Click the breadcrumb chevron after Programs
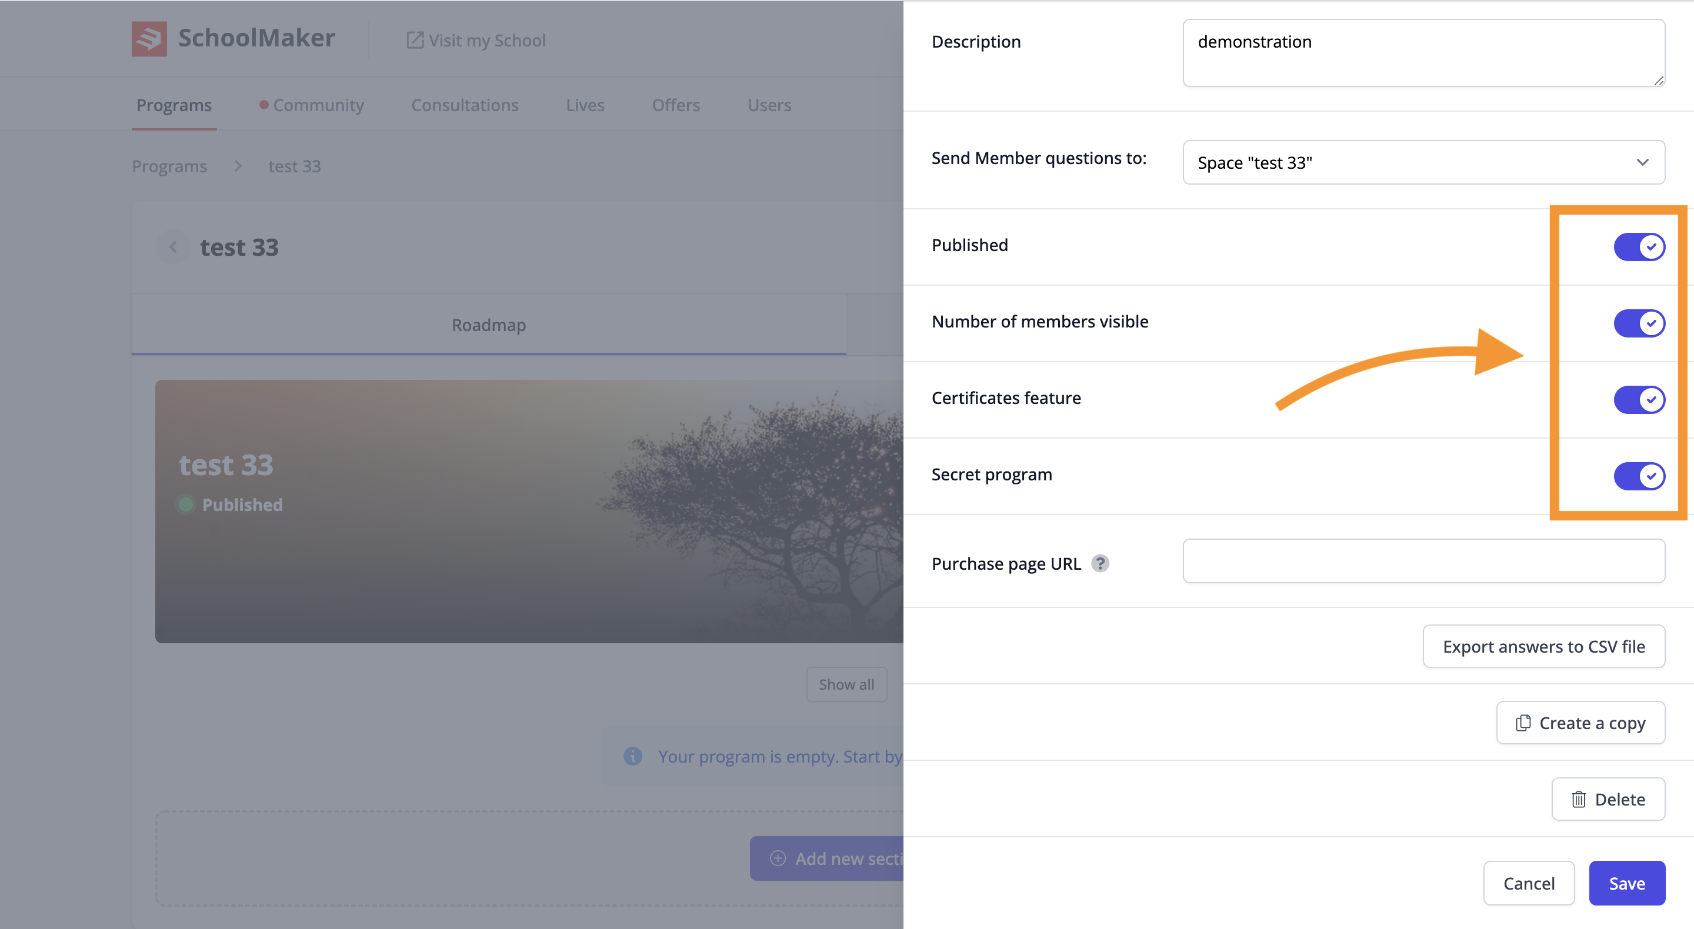This screenshot has height=929, width=1694. click(238, 166)
